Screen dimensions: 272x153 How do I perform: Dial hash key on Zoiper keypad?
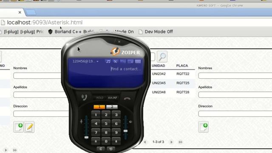point(116,141)
